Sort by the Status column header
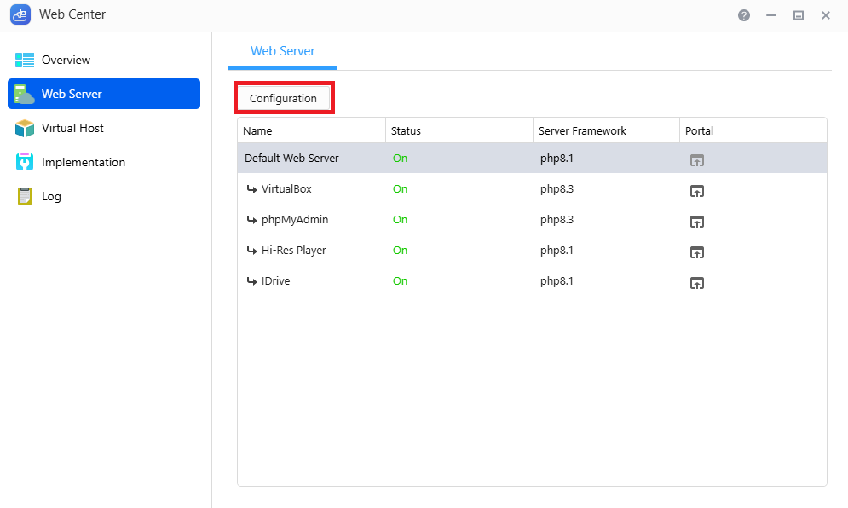The height and width of the screenshot is (508, 848). (x=459, y=130)
